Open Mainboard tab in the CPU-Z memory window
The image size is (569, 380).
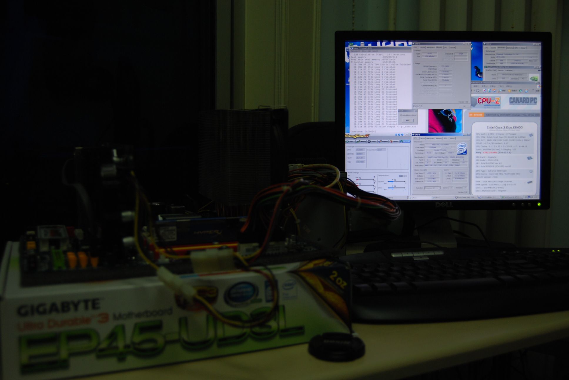(431, 48)
